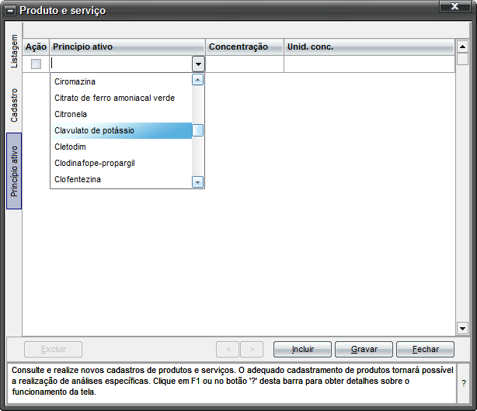Click the Ação column header
Image resolution: width=477 pixels, height=411 pixels.
[36, 47]
